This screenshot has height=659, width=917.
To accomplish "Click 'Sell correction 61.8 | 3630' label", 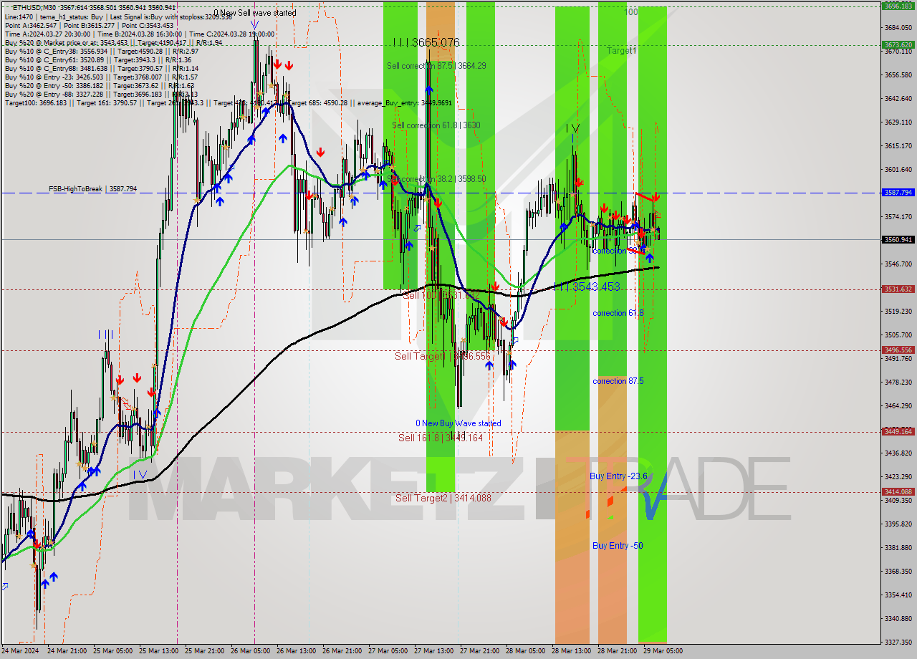I will (x=436, y=125).
